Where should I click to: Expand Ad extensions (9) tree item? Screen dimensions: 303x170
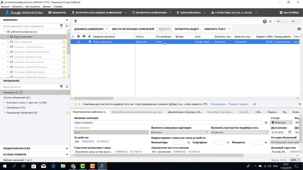(5, 112)
